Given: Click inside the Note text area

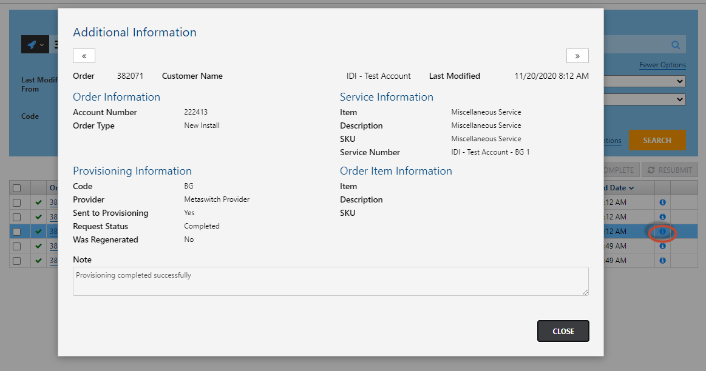Looking at the screenshot, I should point(330,281).
